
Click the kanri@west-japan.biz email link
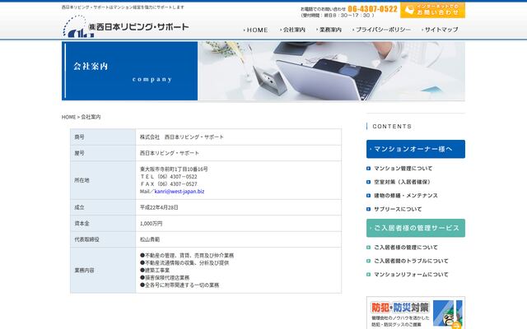(180, 192)
